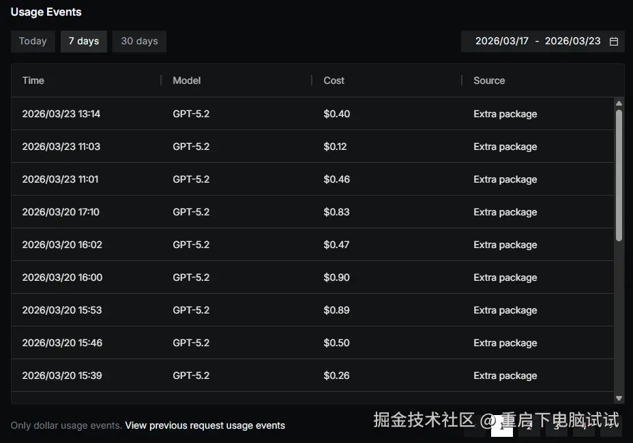633x443 pixels.
Task: Click the Source column header
Action: 489,80
